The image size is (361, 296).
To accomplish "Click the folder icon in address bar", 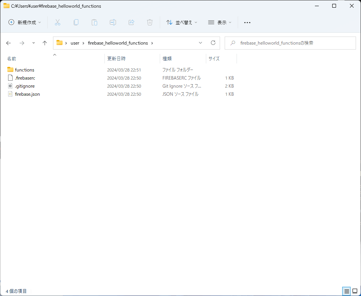I will pyautogui.click(x=60, y=43).
